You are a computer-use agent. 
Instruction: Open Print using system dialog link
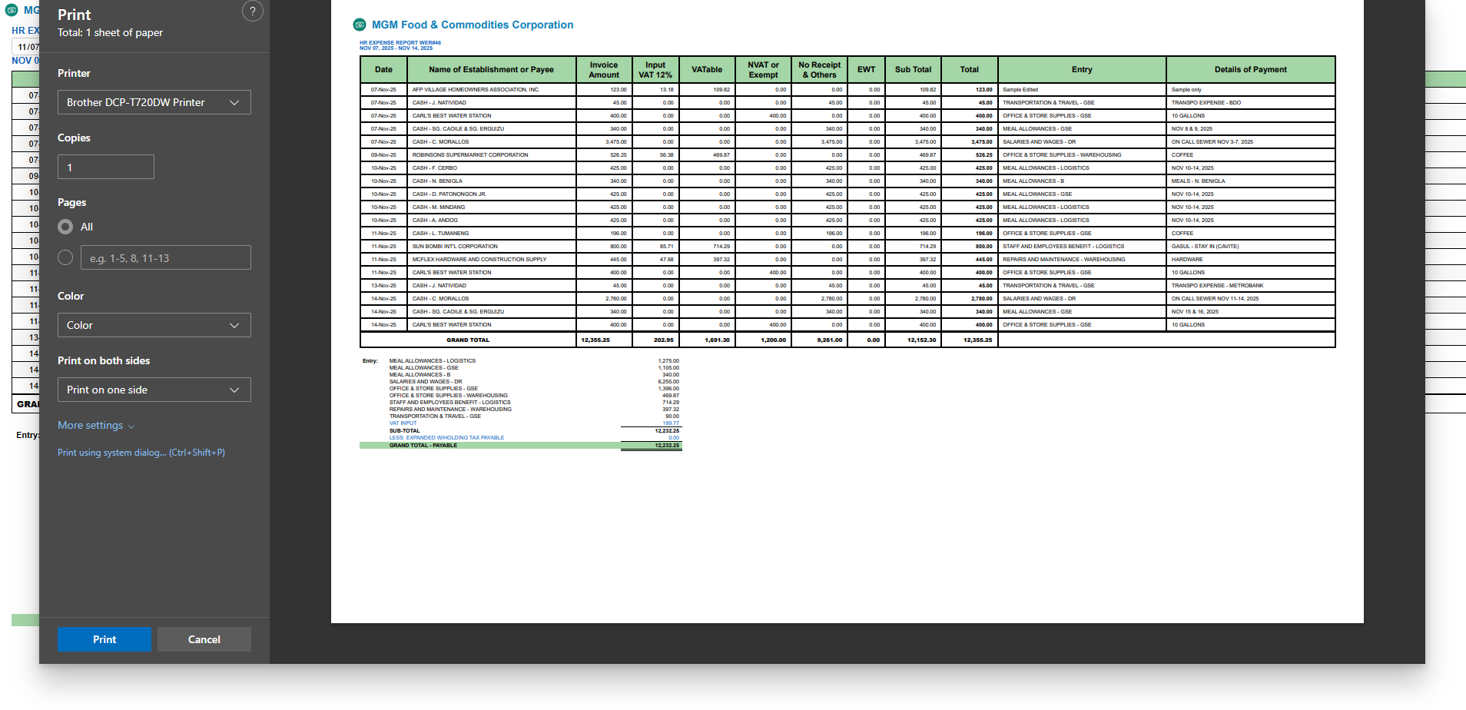pyautogui.click(x=141, y=453)
